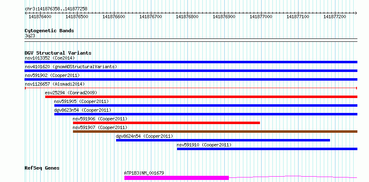Click the chr3:141876358..141877258 region label
This screenshot has width=369, height=182.
click(x=56, y=9)
